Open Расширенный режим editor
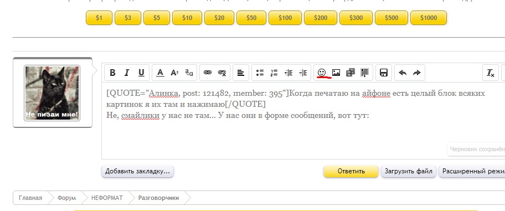Viewport: 505px width, 211px height. [472, 171]
